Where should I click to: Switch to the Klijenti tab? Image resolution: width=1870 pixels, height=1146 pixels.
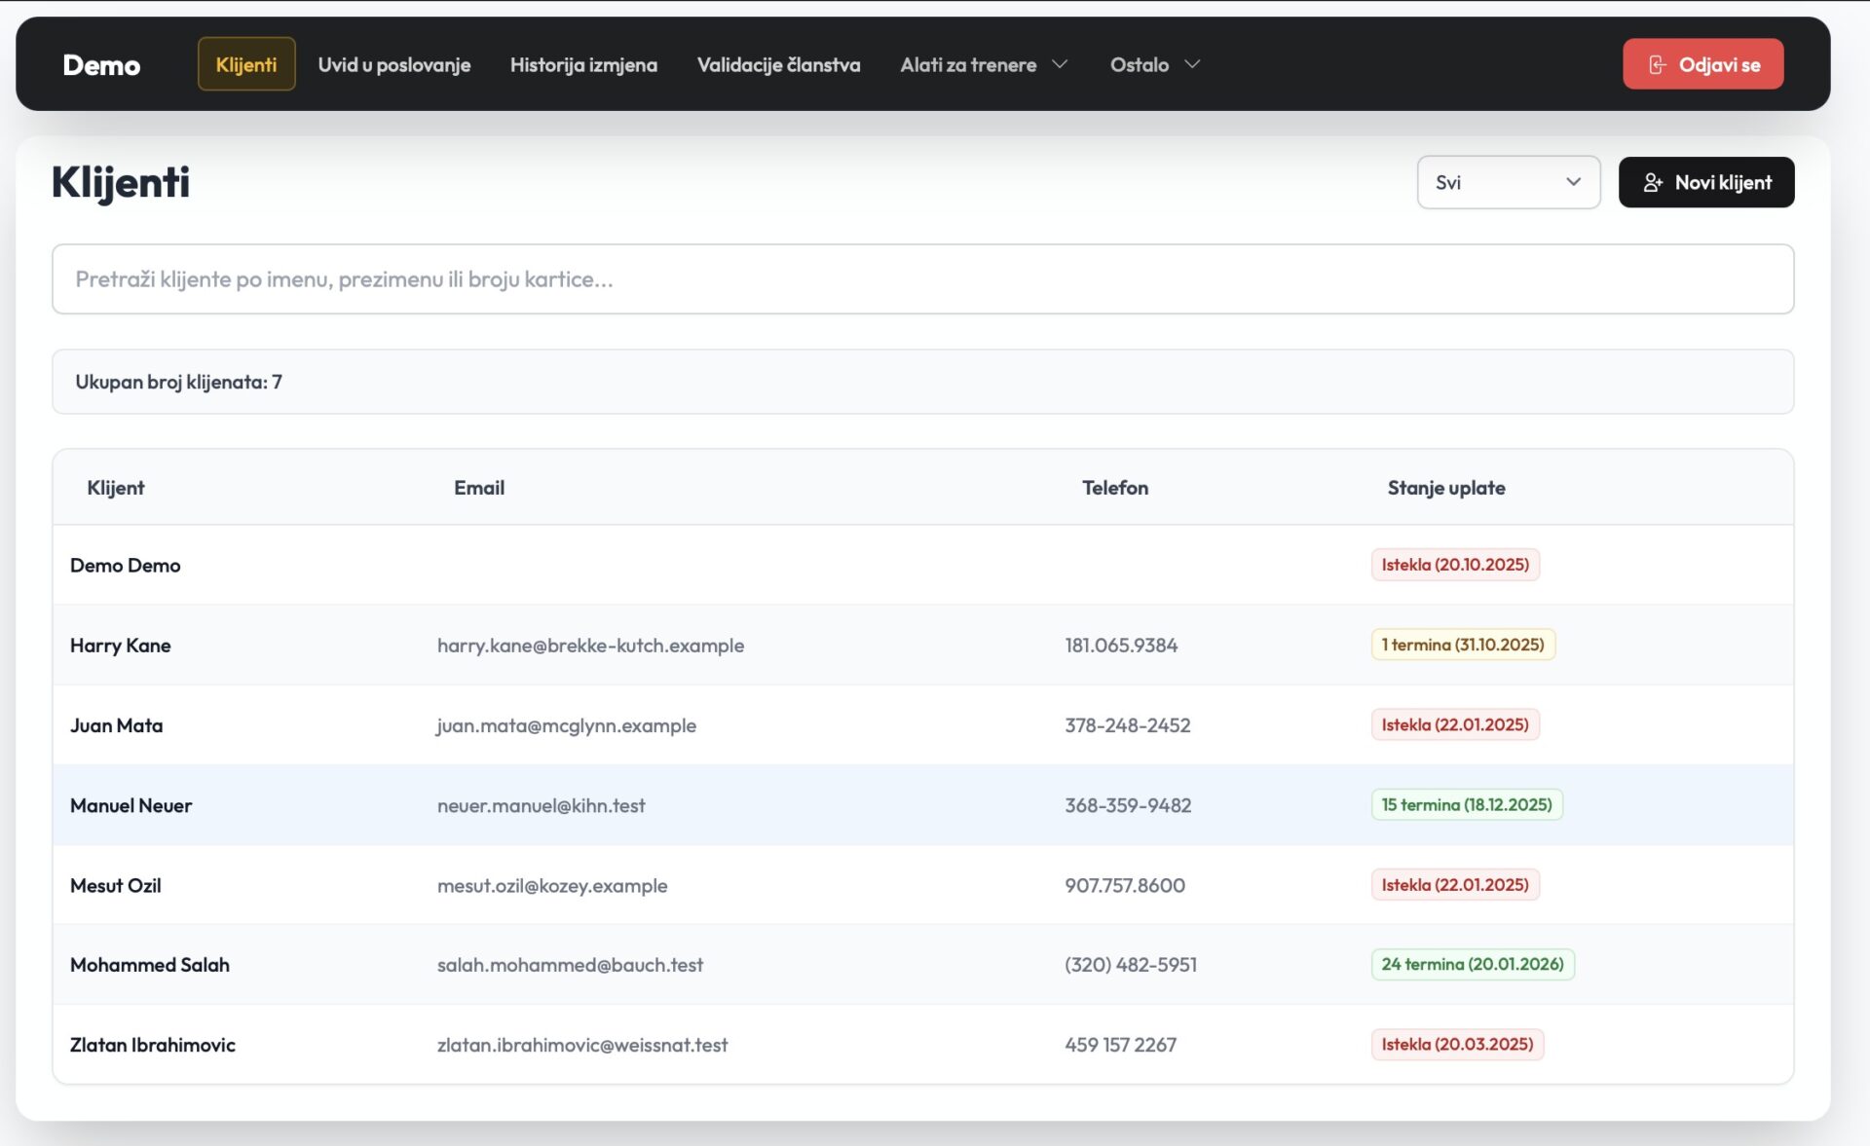click(245, 64)
